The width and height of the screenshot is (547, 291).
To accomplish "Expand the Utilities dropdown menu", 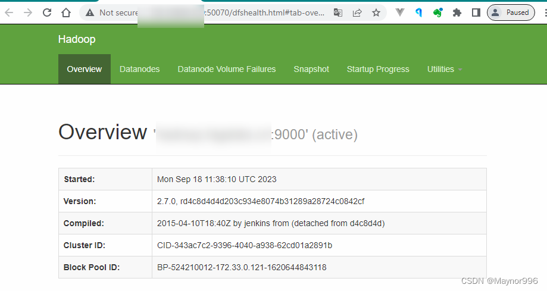I will click(x=445, y=69).
